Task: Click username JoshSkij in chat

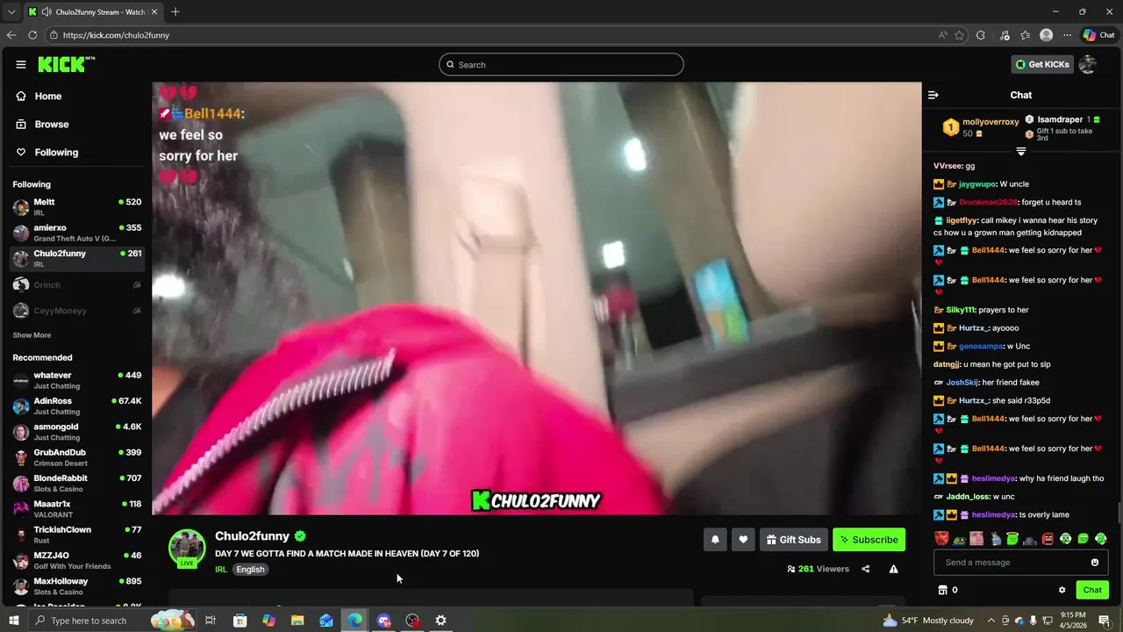Action: (962, 383)
